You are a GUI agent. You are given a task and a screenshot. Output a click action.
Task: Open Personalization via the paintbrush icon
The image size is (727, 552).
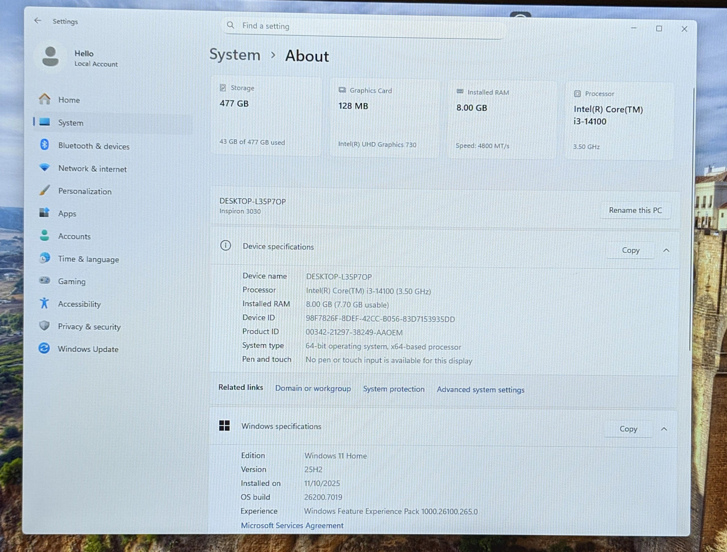pos(45,190)
